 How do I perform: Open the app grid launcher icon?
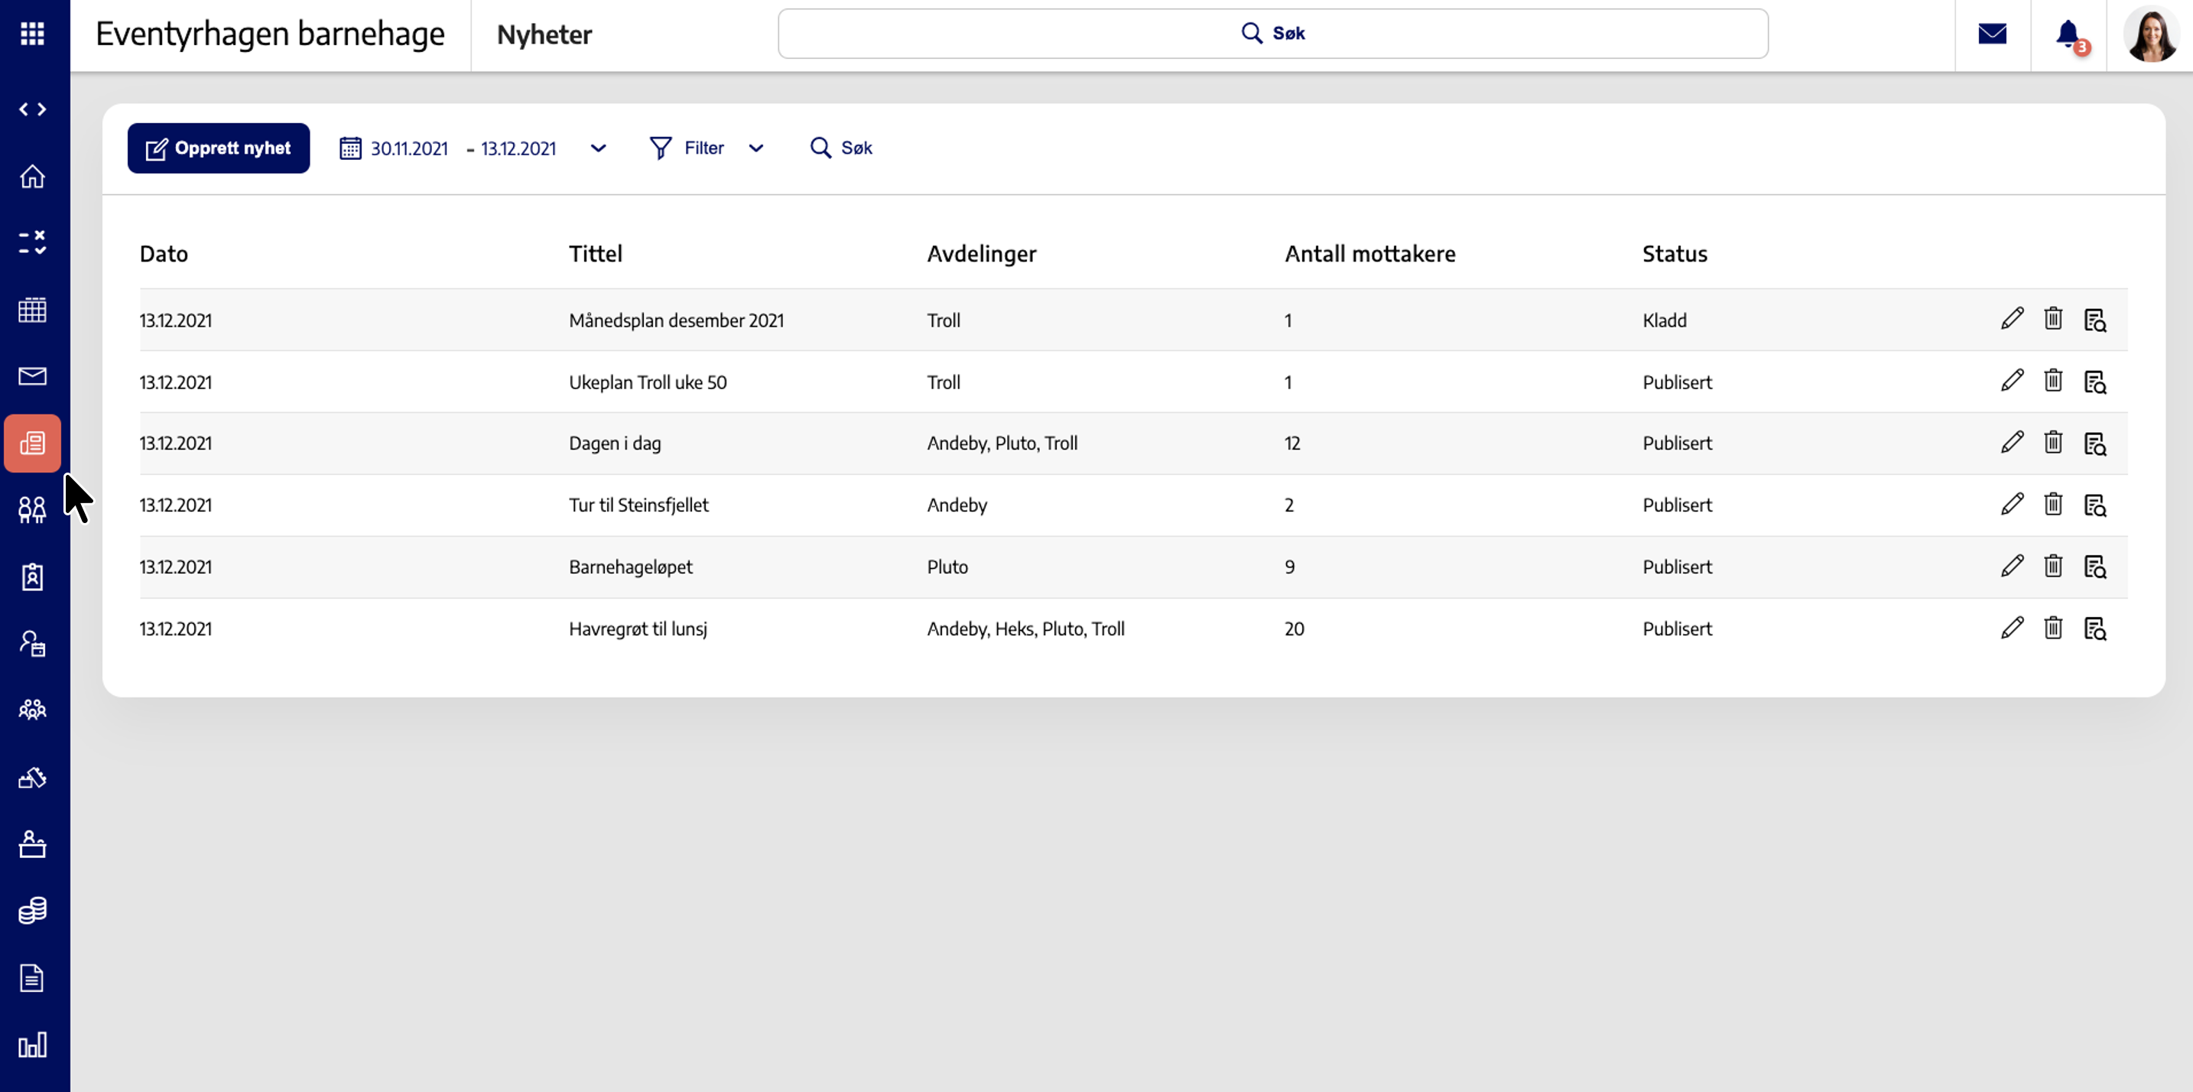[32, 34]
